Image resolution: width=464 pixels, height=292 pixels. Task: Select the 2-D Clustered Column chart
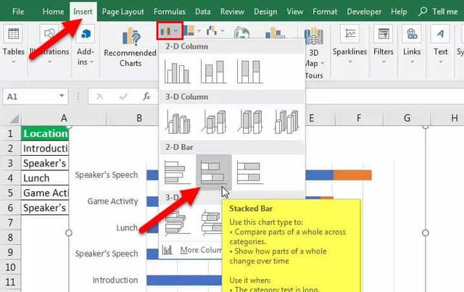pos(178,71)
